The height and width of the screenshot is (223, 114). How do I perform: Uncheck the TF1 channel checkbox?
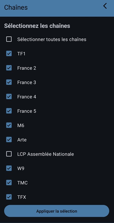9,54
